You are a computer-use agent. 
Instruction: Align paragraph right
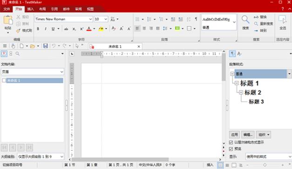[x=151, y=28]
